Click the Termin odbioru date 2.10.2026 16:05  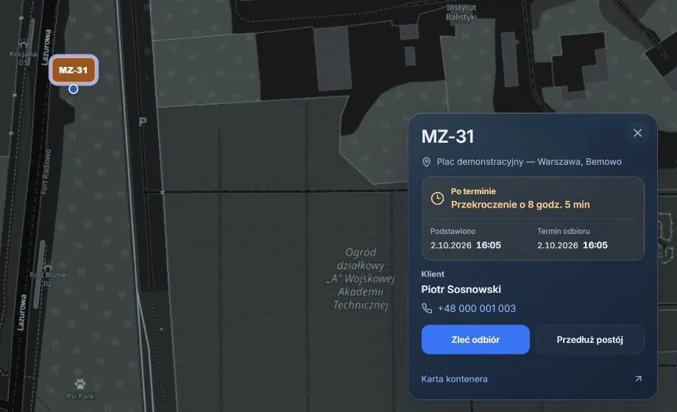[572, 245]
